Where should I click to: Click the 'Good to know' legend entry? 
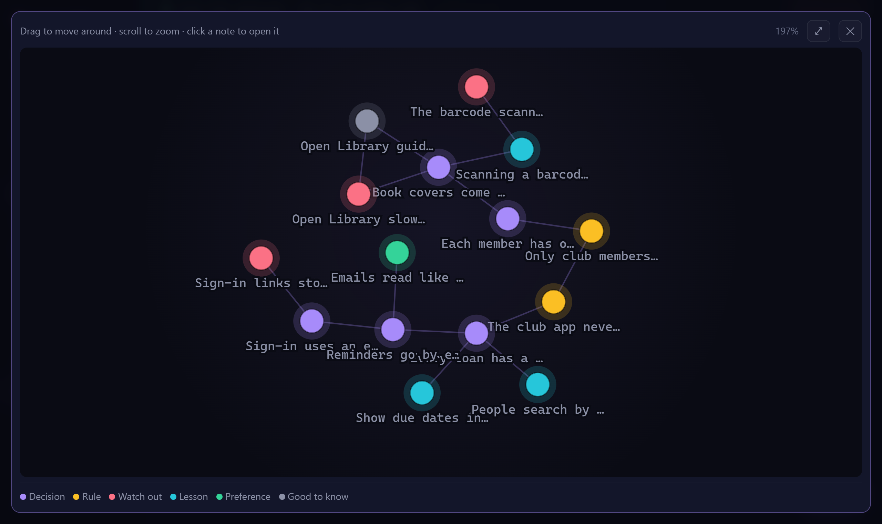click(314, 496)
